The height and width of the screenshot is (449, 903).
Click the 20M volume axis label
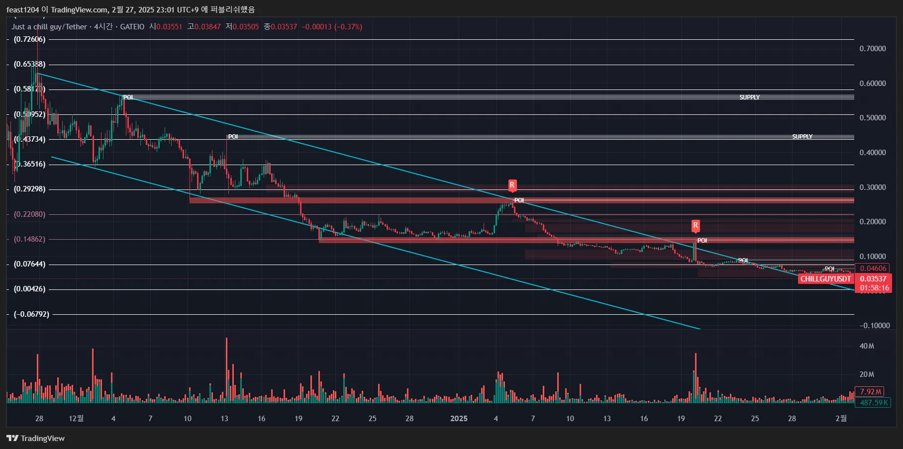point(867,374)
